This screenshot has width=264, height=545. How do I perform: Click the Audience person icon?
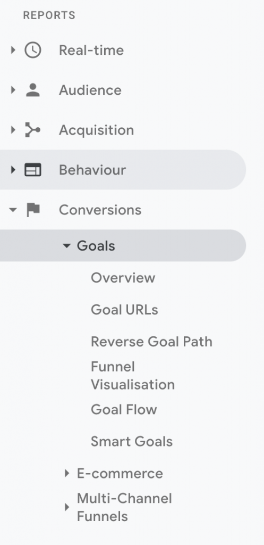point(33,90)
